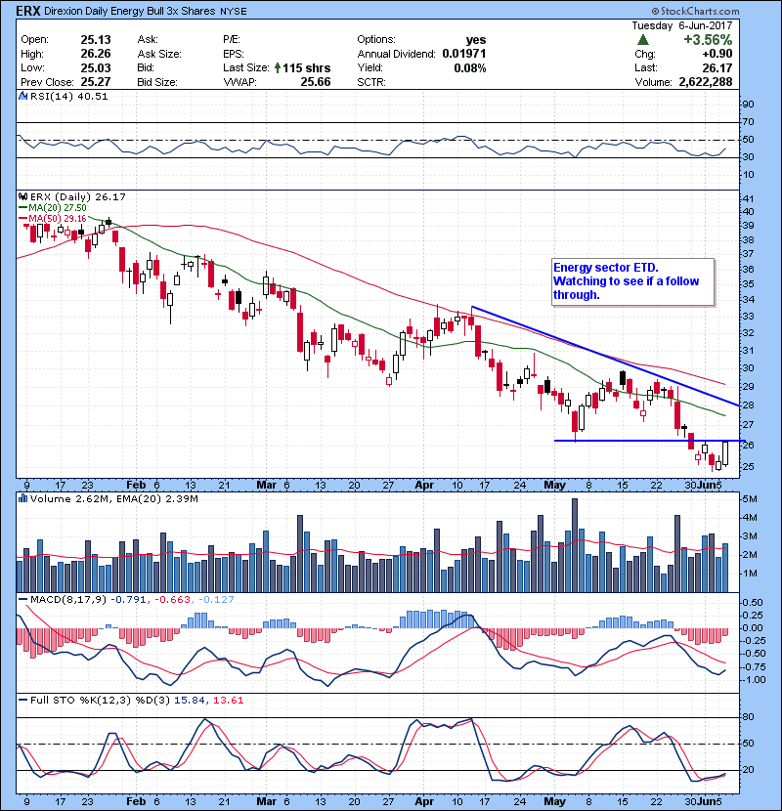Click the 115 shrs last size text
Image resolution: width=782 pixels, height=811 pixels.
pyautogui.click(x=307, y=67)
